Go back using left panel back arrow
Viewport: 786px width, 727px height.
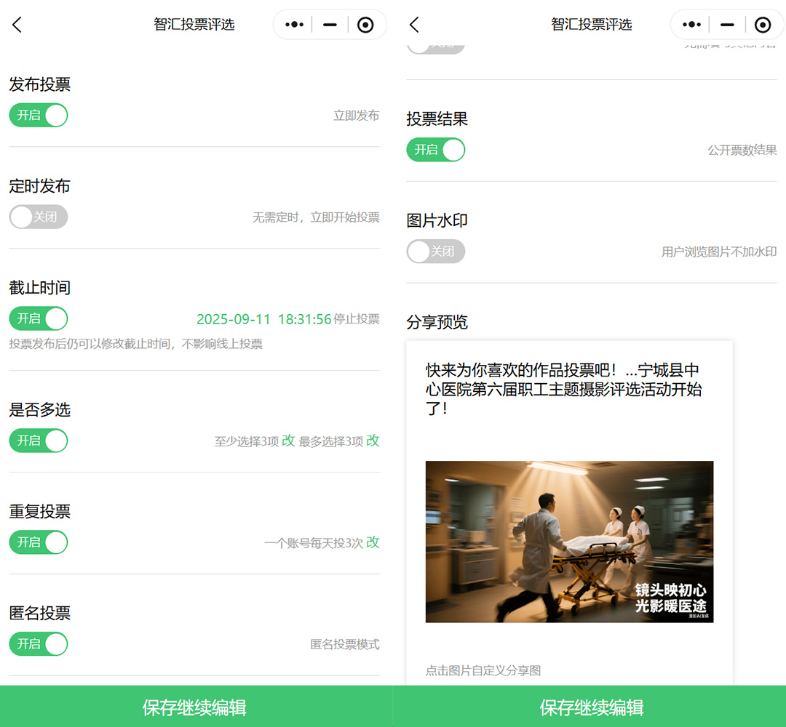tap(17, 25)
